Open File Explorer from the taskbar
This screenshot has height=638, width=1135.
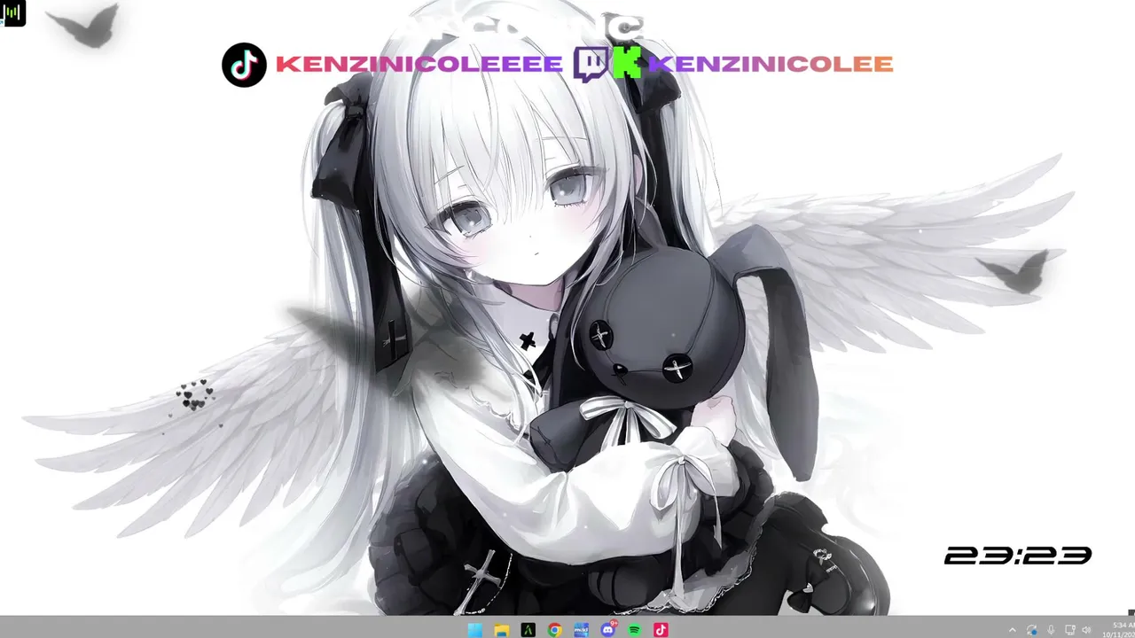(x=502, y=630)
